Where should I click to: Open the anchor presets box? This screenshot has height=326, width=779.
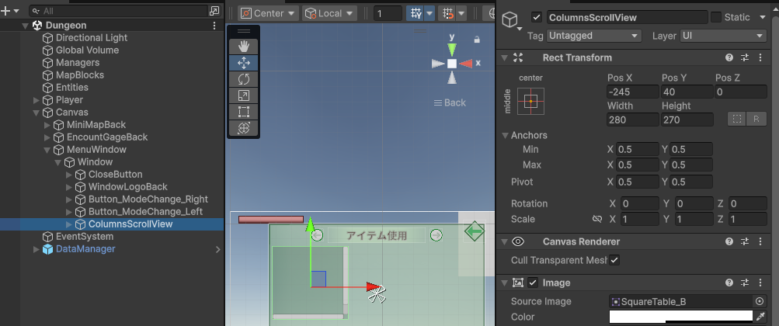531,101
